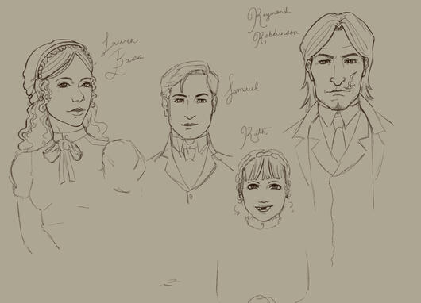The height and width of the screenshot is (303, 421).
Task: Click the handwritten name "Lauren Kass"
Action: (x=122, y=56)
